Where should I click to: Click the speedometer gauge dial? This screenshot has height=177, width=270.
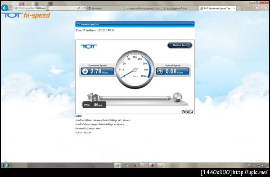(135, 70)
